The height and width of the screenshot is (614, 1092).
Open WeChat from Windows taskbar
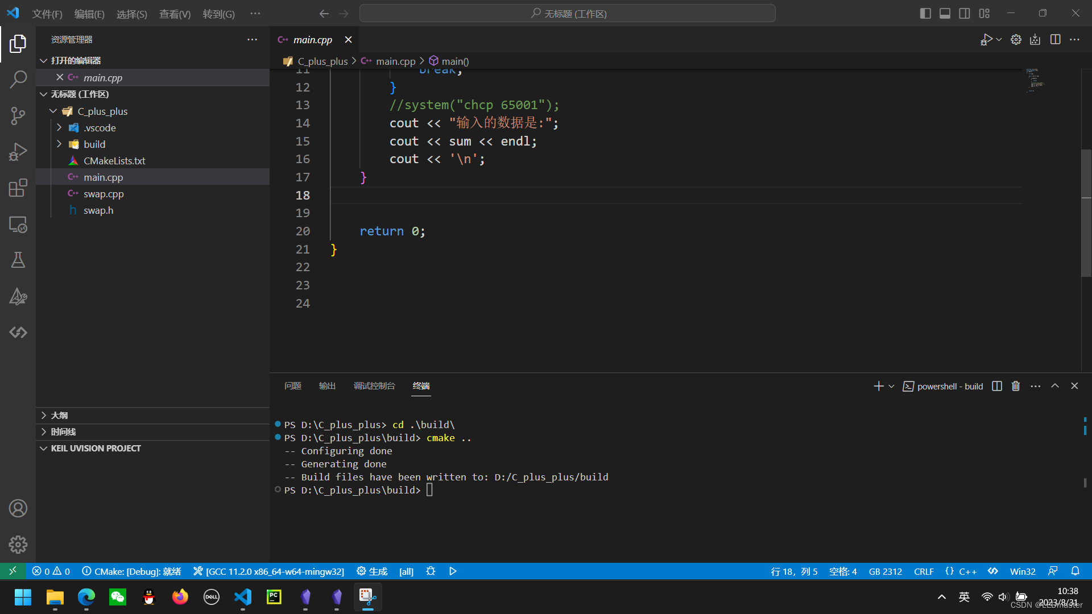[x=118, y=597]
